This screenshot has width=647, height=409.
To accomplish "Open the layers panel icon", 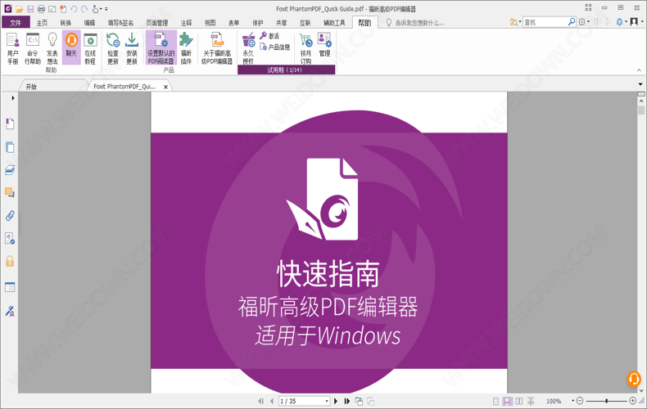I will 10,170.
